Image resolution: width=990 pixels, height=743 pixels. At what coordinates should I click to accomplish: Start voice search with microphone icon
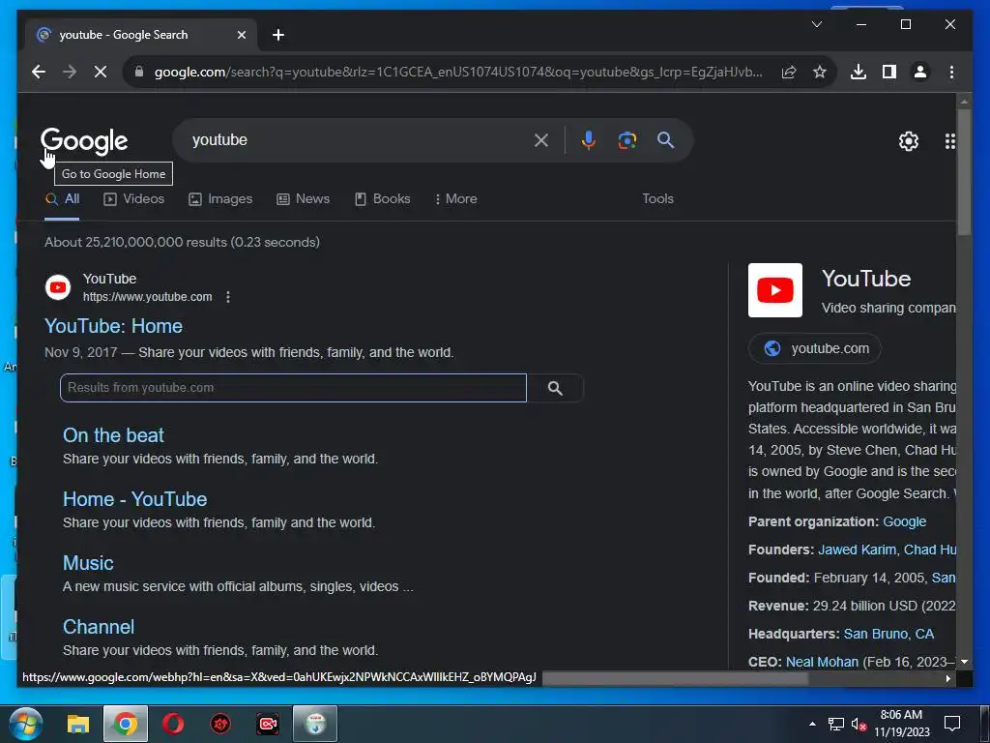pyautogui.click(x=589, y=140)
